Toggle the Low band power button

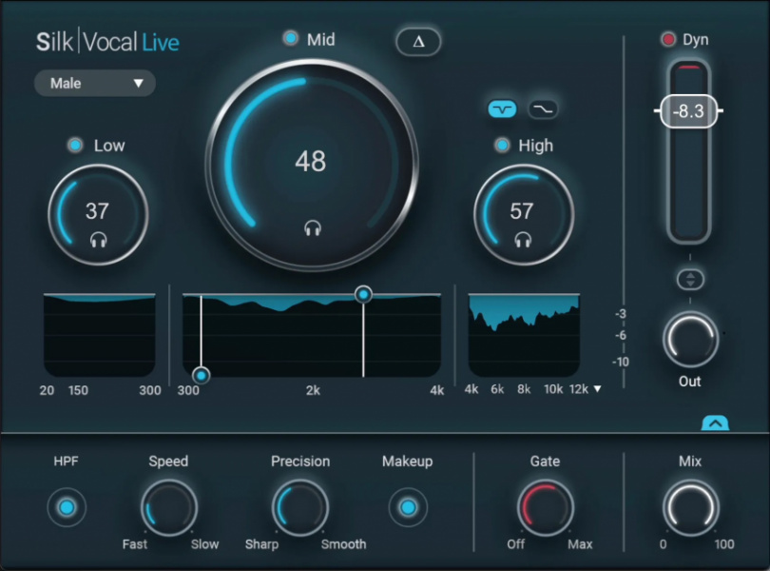pos(75,146)
